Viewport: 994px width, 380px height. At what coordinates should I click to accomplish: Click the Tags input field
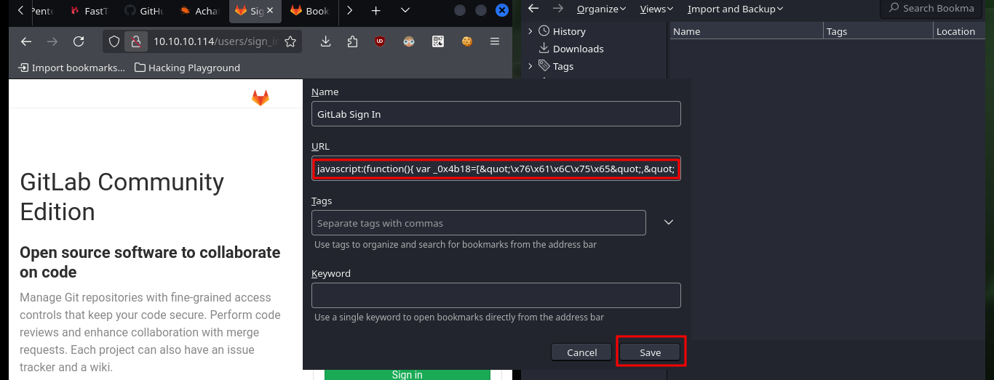478,222
